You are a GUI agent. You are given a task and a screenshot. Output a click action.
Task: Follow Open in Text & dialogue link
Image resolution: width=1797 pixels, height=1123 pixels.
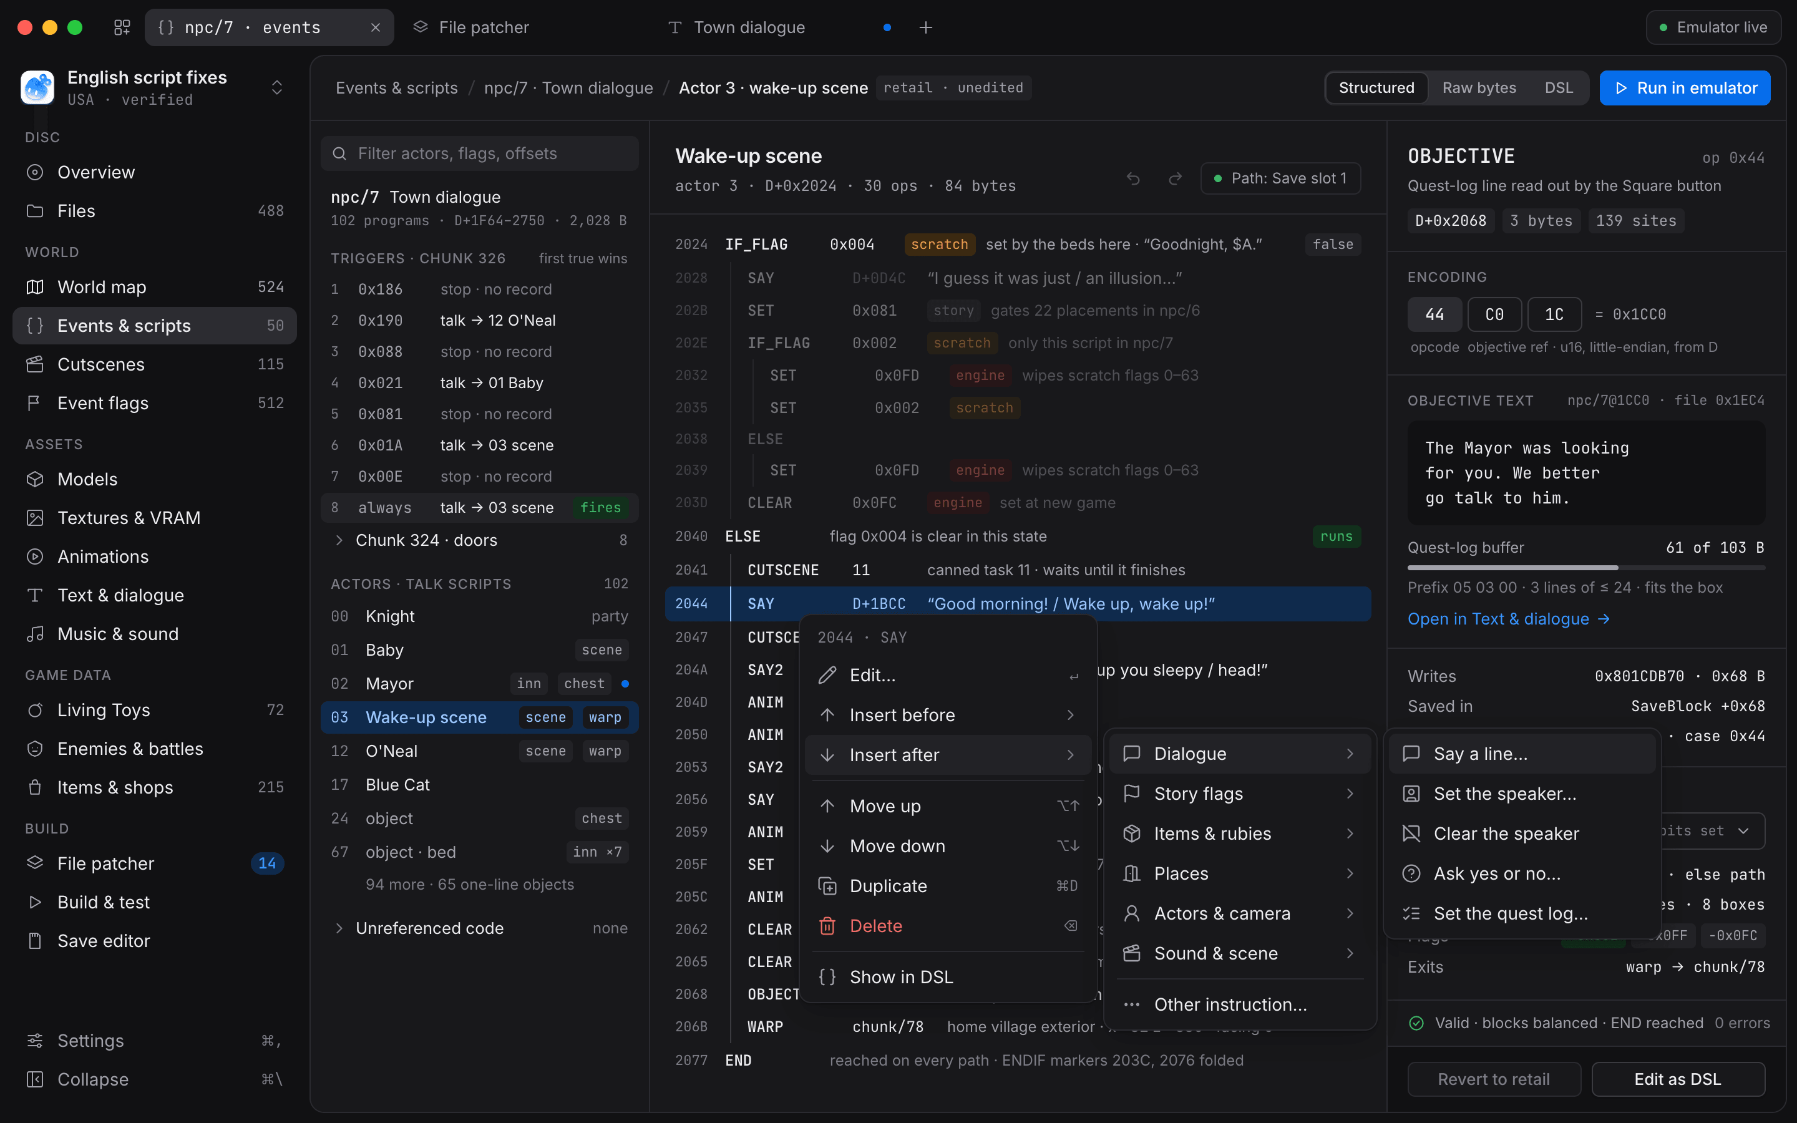1508,619
